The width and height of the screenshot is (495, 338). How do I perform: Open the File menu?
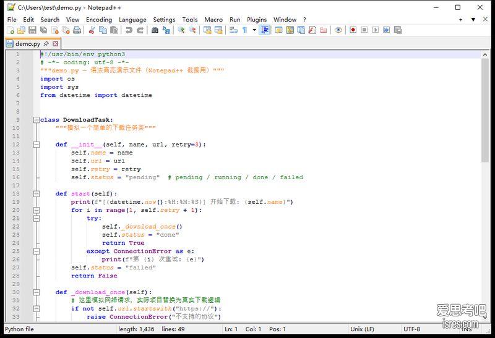(12, 20)
